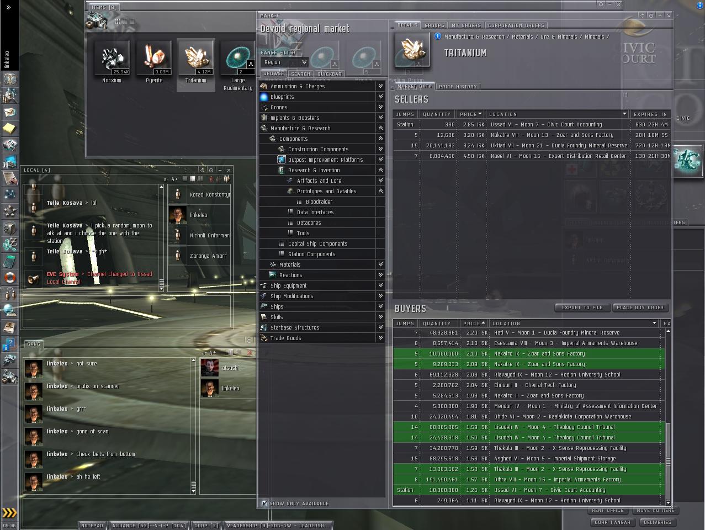This screenshot has width=705, height=530.
Task: Click the Place Buy Order button
Action: (x=640, y=308)
